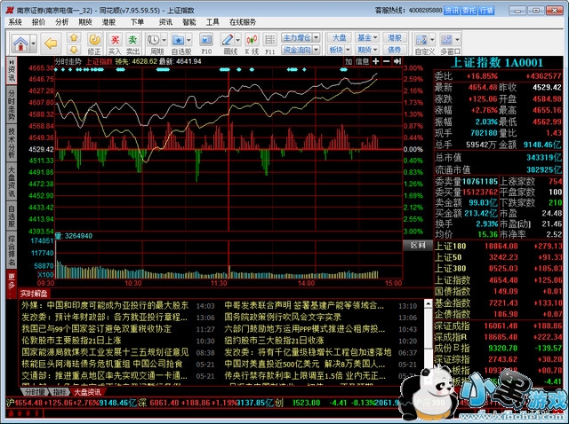Screen dimensions: 569x424
Task: Select the 综合排名 vertical sidebar tab
Action: (x=12, y=250)
